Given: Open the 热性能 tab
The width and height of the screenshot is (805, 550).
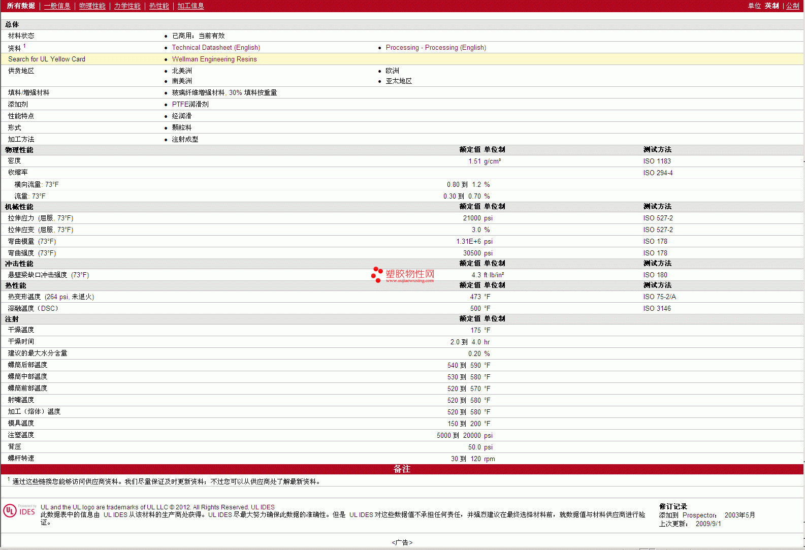Looking at the screenshot, I should pos(159,6).
